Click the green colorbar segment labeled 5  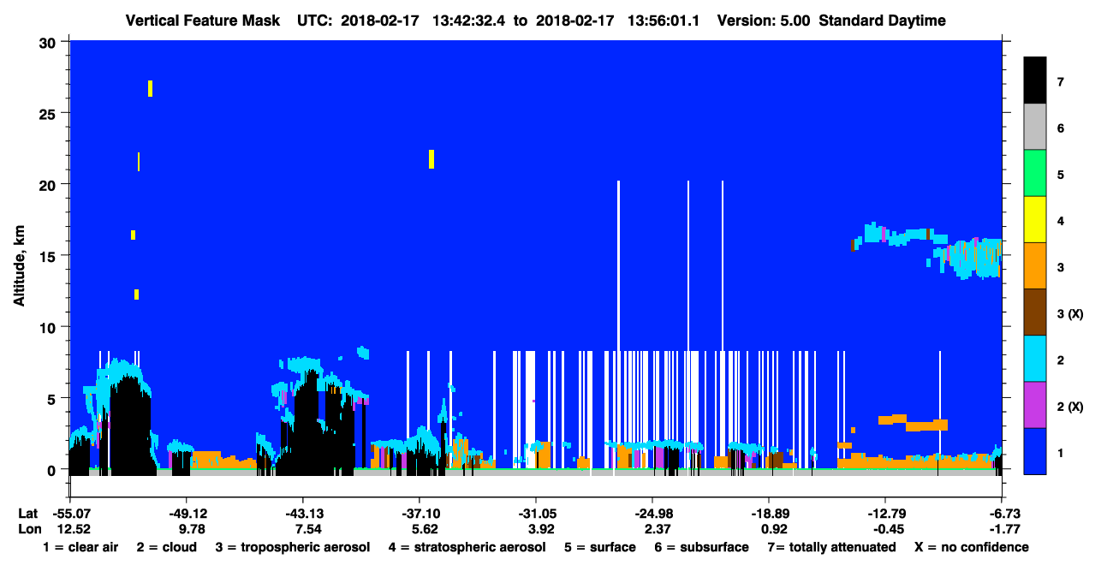click(1035, 174)
